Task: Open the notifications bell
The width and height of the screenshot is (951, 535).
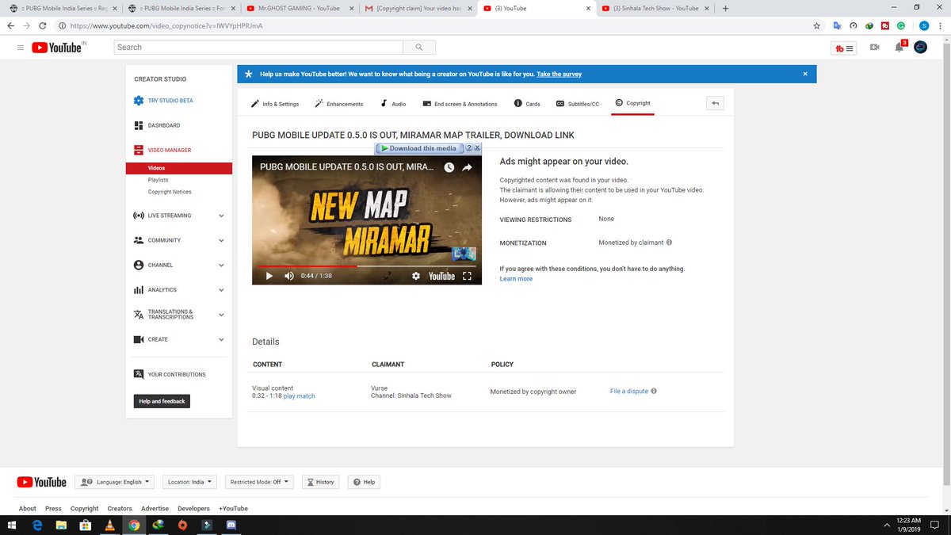Action: click(899, 48)
